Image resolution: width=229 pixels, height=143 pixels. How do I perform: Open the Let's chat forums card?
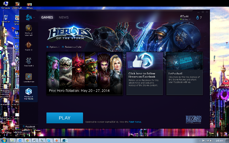pyautogui.click(x=184, y=73)
